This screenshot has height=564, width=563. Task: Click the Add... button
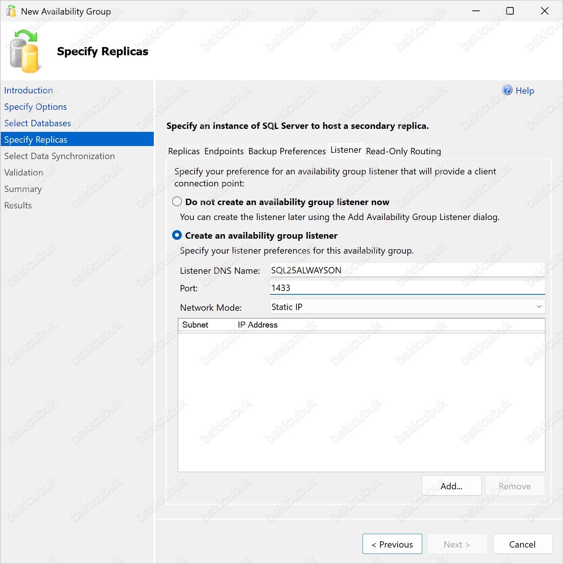coord(451,486)
